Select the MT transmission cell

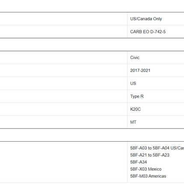pos(156,122)
